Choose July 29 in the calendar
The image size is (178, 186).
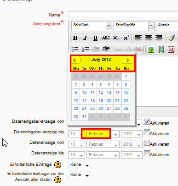pos(126,109)
